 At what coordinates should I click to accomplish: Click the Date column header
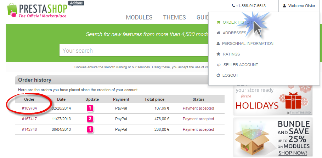61,99
